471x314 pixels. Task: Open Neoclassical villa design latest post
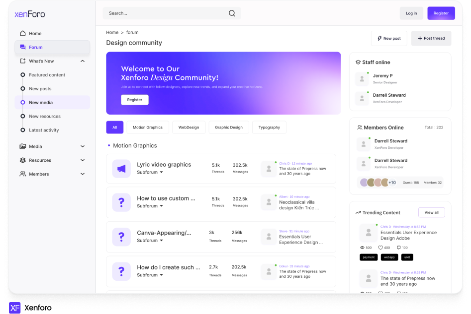coord(299,205)
